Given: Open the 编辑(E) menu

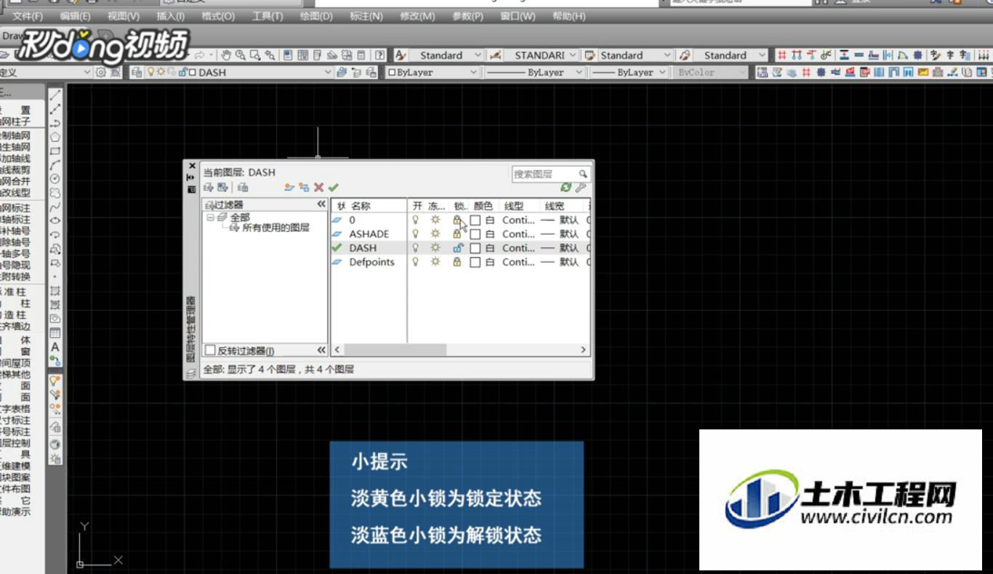Looking at the screenshot, I should pyautogui.click(x=75, y=16).
